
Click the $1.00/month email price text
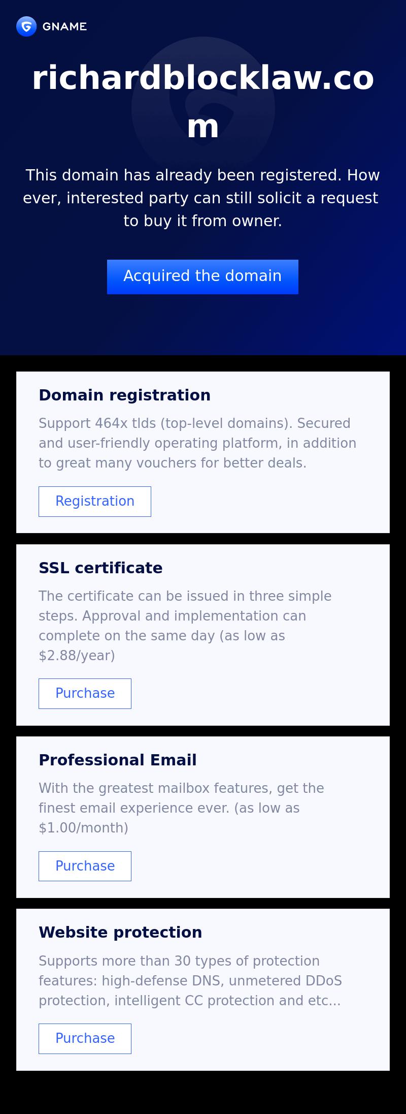(83, 828)
